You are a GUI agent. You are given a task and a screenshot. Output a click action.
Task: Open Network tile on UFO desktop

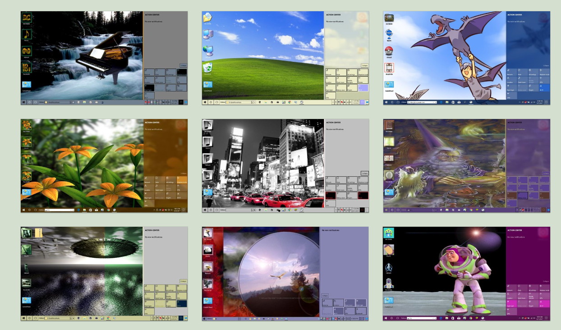[149, 288]
